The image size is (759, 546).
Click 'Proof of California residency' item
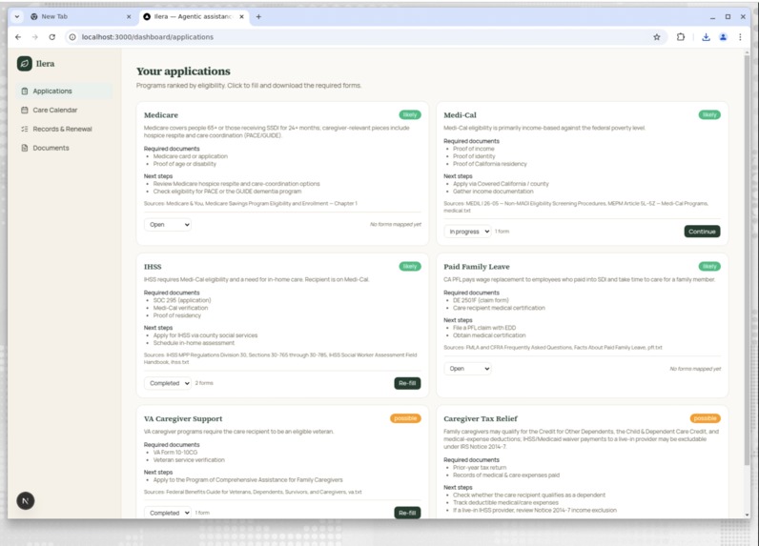490,164
